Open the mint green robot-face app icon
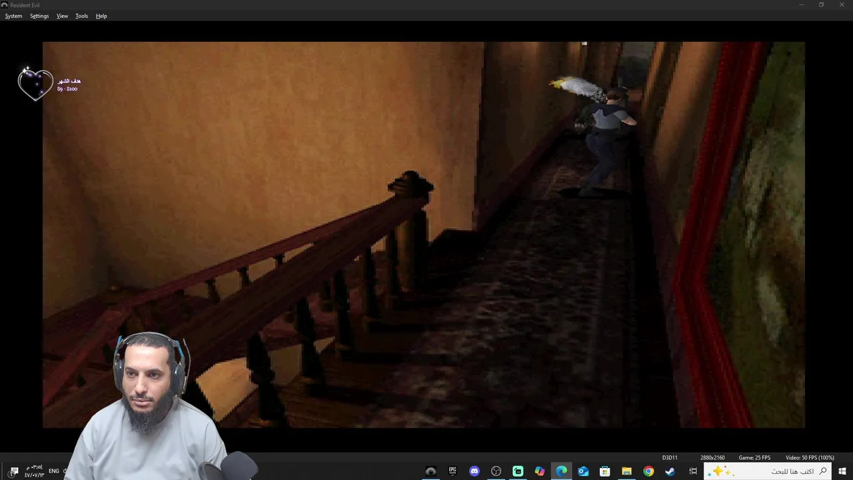Viewport: 853px width, 480px height. click(518, 471)
